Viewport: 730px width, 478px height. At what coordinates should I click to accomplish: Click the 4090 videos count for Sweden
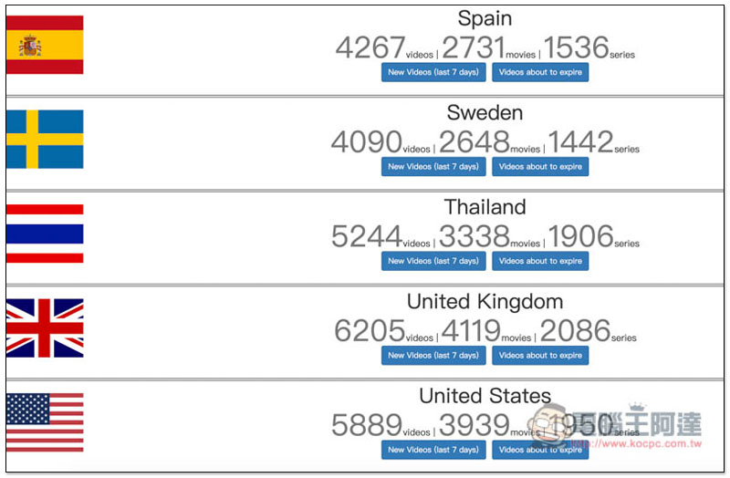(x=367, y=142)
